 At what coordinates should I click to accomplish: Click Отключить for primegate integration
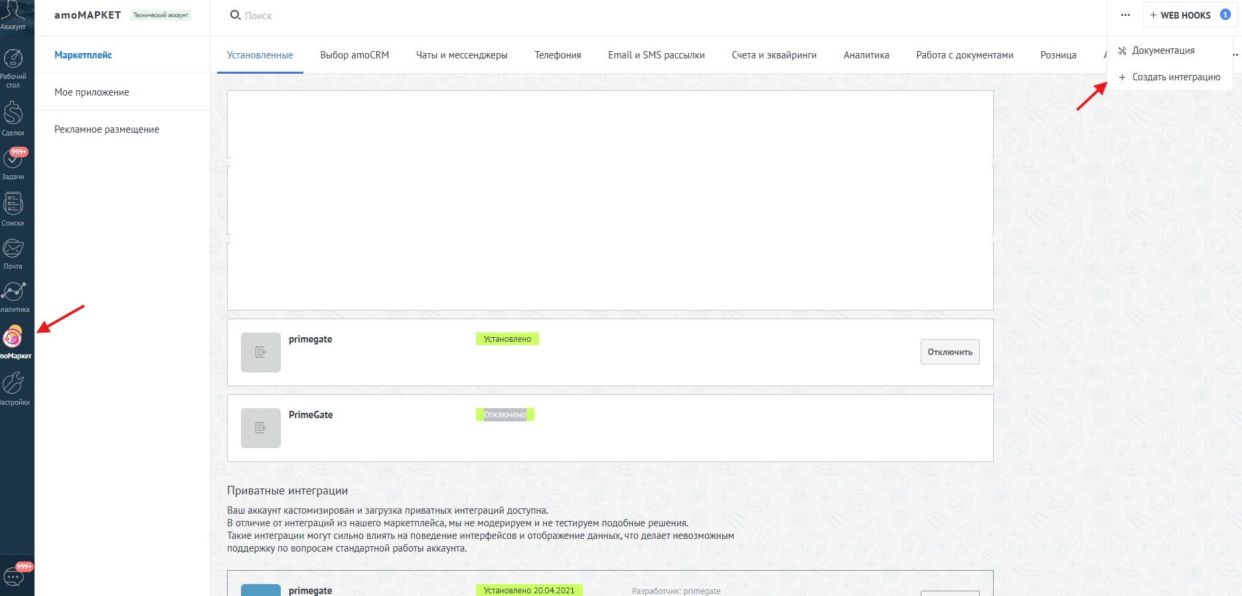pyautogui.click(x=950, y=352)
